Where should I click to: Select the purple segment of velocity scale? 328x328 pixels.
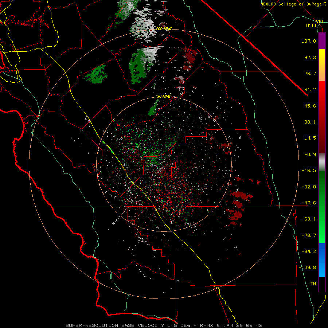click(x=322, y=40)
